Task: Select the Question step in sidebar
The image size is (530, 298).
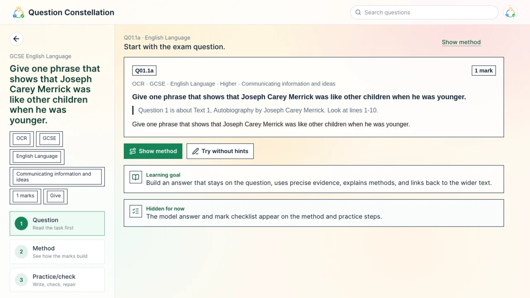Action: (x=57, y=223)
